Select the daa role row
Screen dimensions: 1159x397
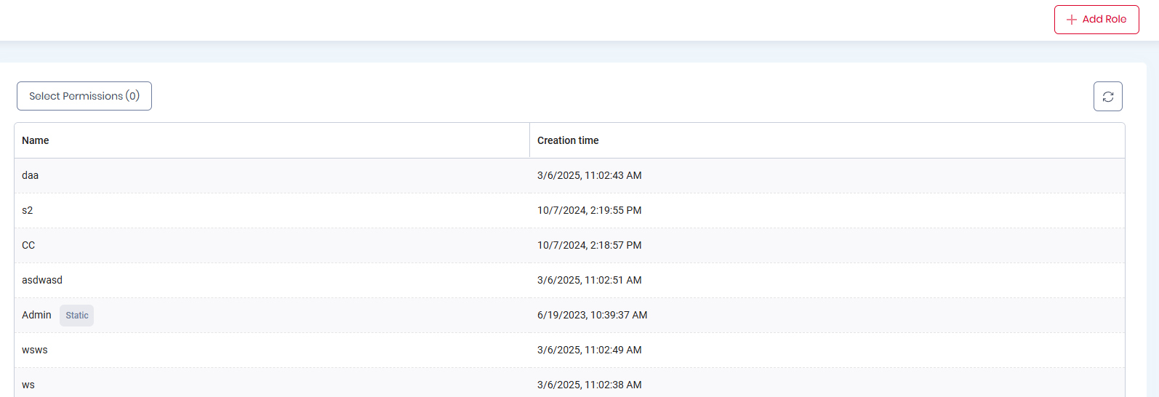(569, 175)
